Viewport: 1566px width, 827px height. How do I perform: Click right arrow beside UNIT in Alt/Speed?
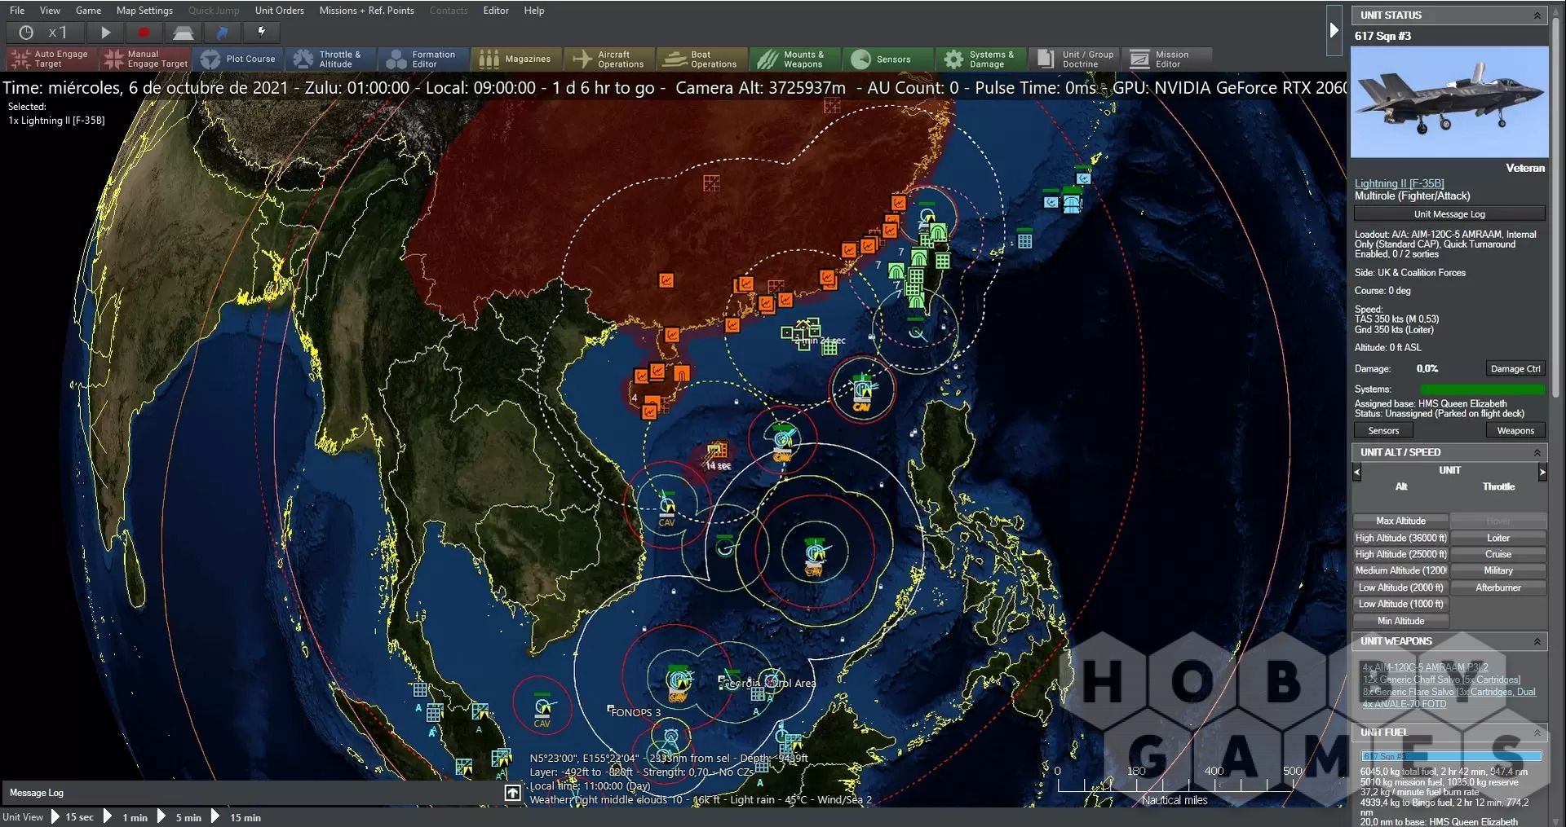(1542, 472)
